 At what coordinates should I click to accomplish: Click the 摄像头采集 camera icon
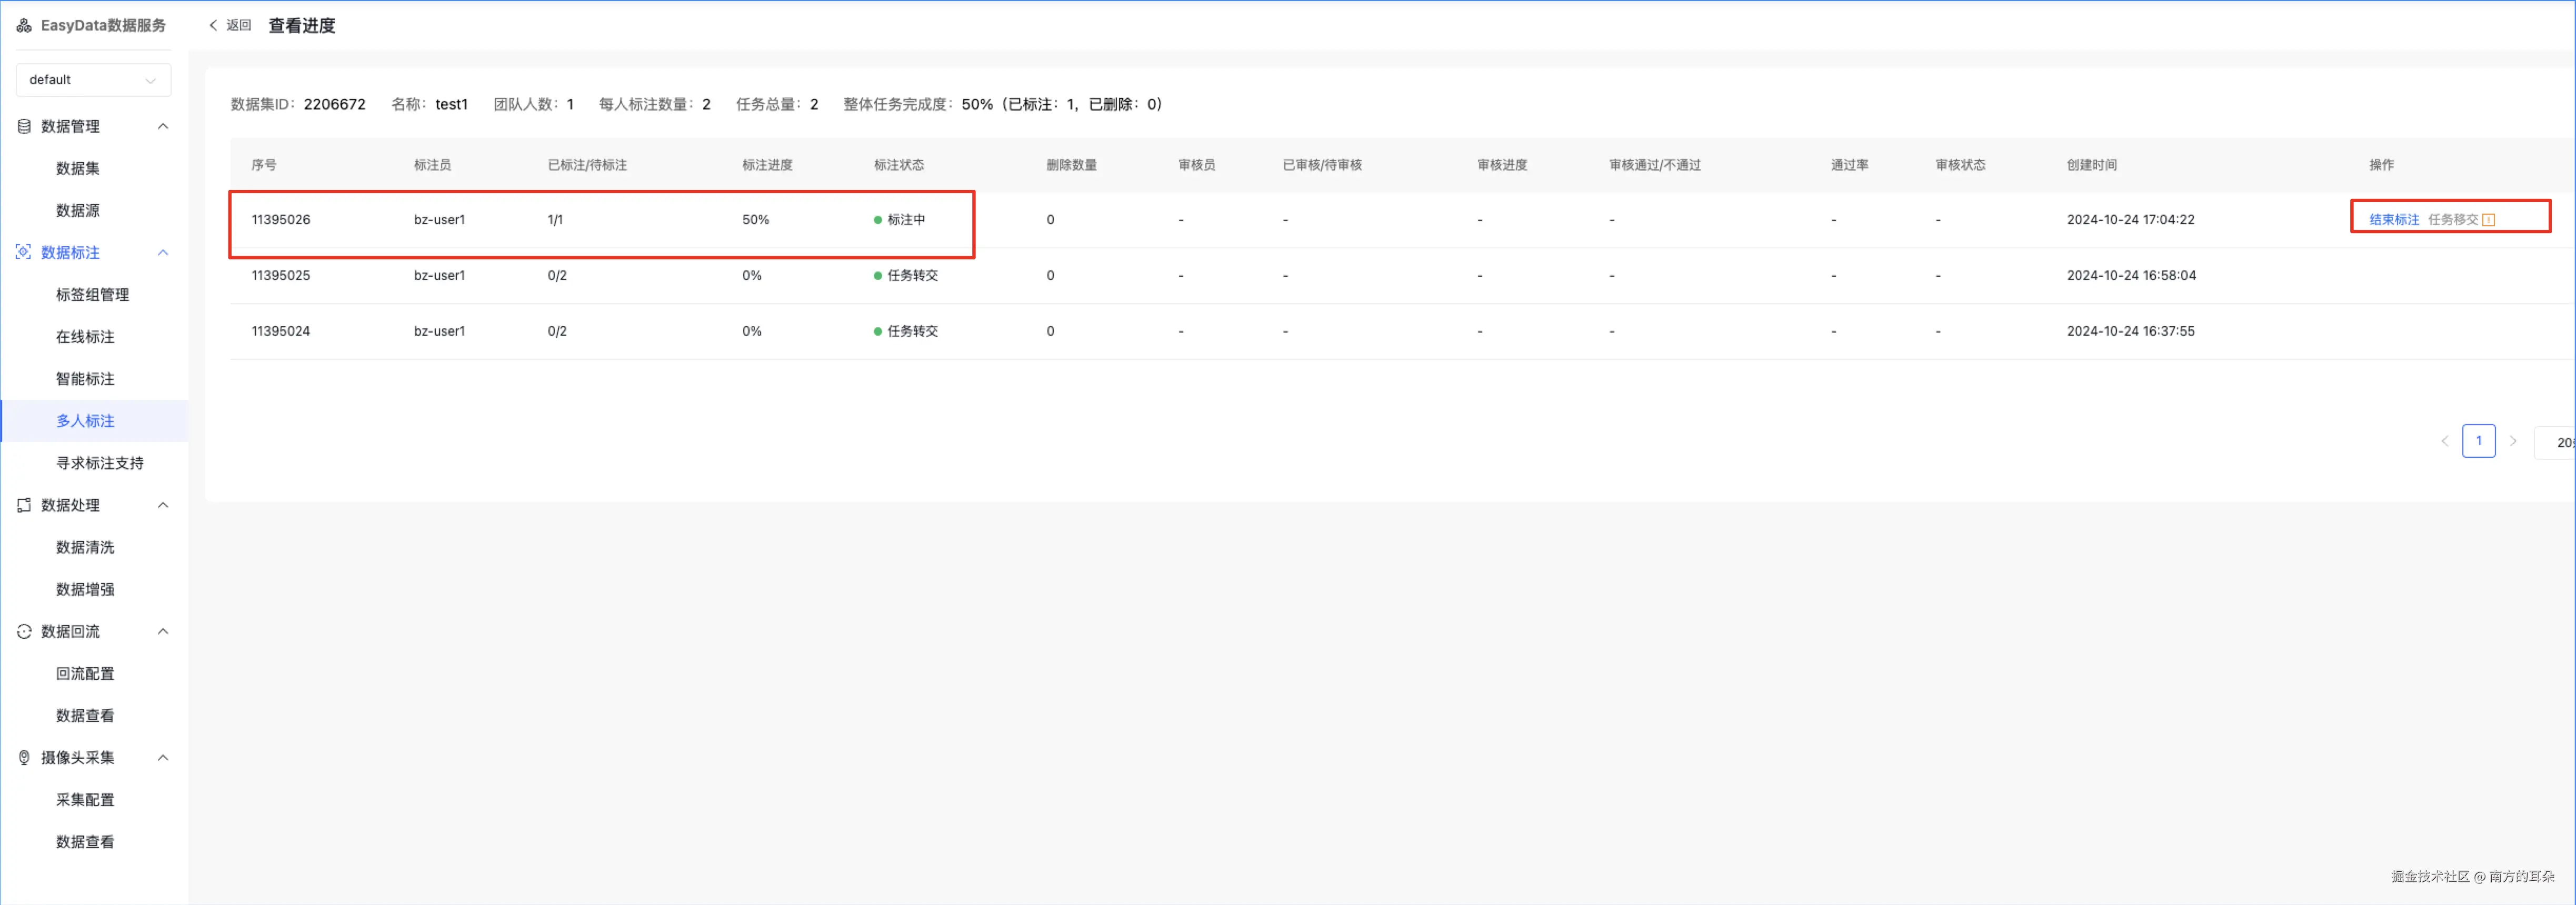click(x=24, y=757)
